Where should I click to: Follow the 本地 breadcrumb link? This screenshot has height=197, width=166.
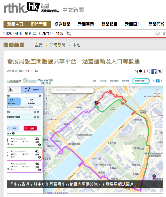[x=76, y=45]
